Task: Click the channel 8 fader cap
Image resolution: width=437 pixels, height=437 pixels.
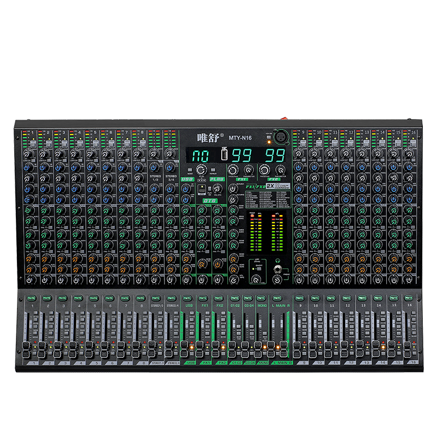Action: (135, 349)
